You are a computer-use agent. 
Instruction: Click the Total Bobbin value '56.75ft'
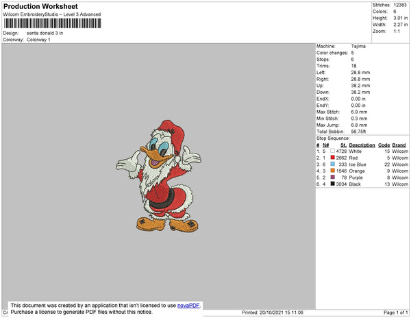[358, 132]
